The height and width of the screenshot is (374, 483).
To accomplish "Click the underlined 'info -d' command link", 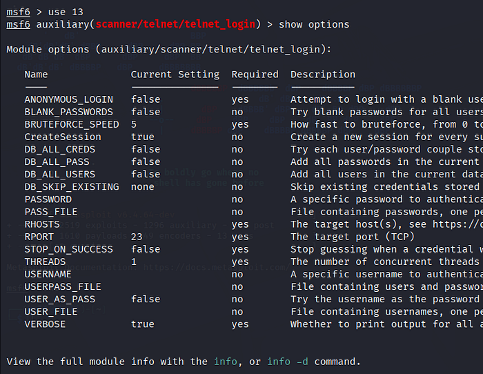I will [290, 362].
